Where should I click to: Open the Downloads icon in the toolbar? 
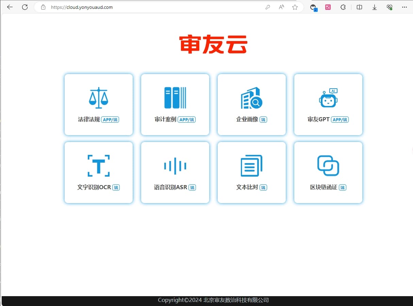pos(374,7)
